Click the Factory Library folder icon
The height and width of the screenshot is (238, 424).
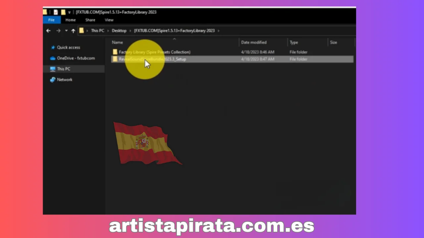(x=115, y=52)
